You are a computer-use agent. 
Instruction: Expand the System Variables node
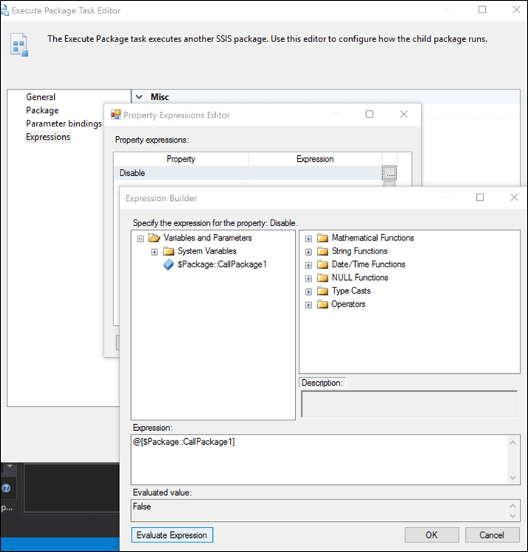155,251
